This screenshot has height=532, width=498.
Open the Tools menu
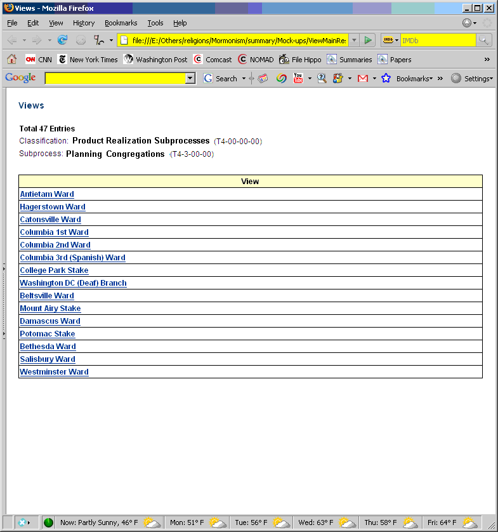coord(155,23)
